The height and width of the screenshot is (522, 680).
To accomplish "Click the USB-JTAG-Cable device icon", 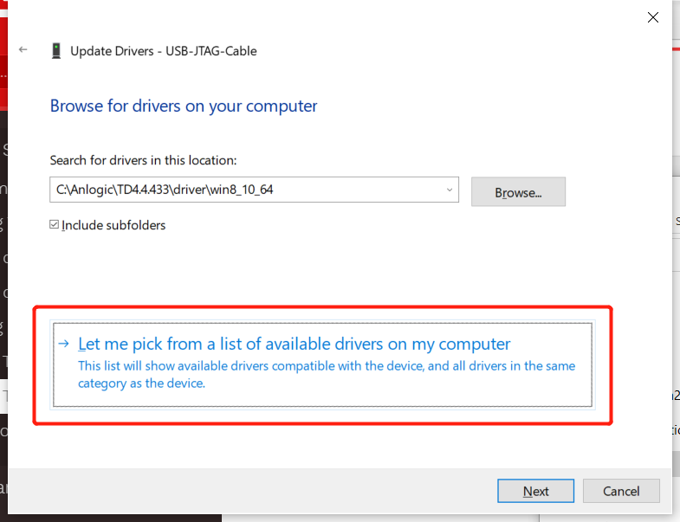I will coord(56,51).
